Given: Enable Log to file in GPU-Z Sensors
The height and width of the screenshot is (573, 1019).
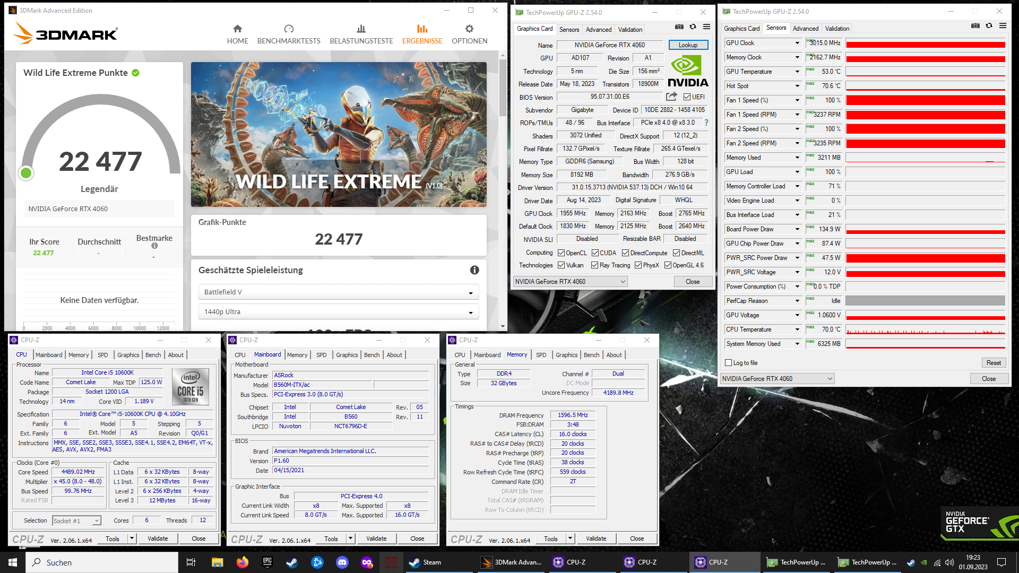Looking at the screenshot, I should [x=728, y=363].
